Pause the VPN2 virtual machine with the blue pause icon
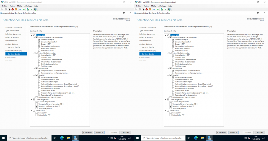Image resolution: width=268 pixels, height=141 pixels. tap(20, 9)
